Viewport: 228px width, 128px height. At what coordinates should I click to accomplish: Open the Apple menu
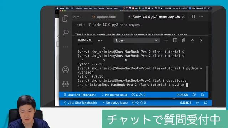(x=57, y=9)
